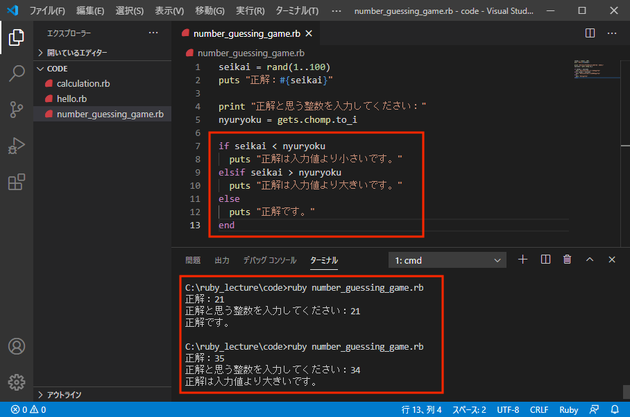
Task: Switch to the デバッグ コンソール tab
Action: click(x=270, y=260)
